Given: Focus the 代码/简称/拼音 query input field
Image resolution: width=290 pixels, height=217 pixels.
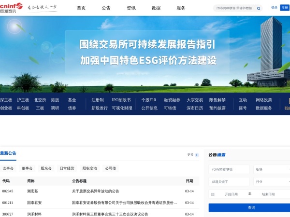Looking at the screenshot, I should [x=229, y=169].
